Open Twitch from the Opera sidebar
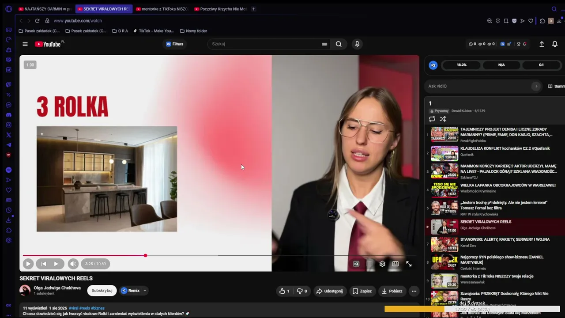 (x=8, y=84)
